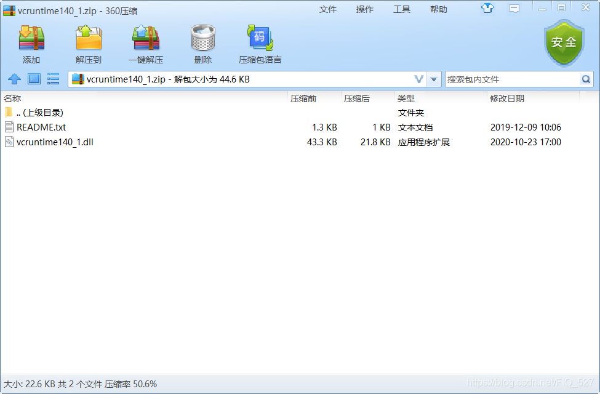Viewport: 600px width, 394px height.
Task: Click the 一键解压 one-click extract icon
Action: 146,38
